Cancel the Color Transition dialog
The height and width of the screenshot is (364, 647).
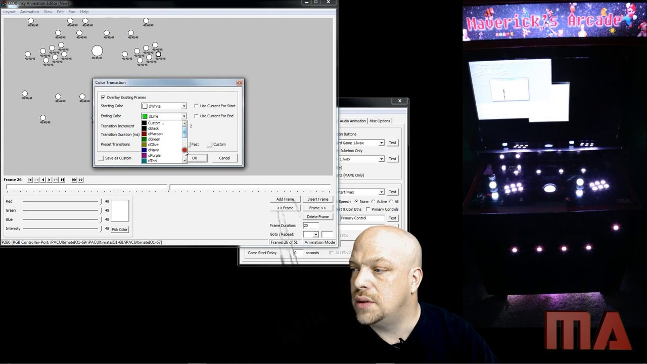coord(224,158)
